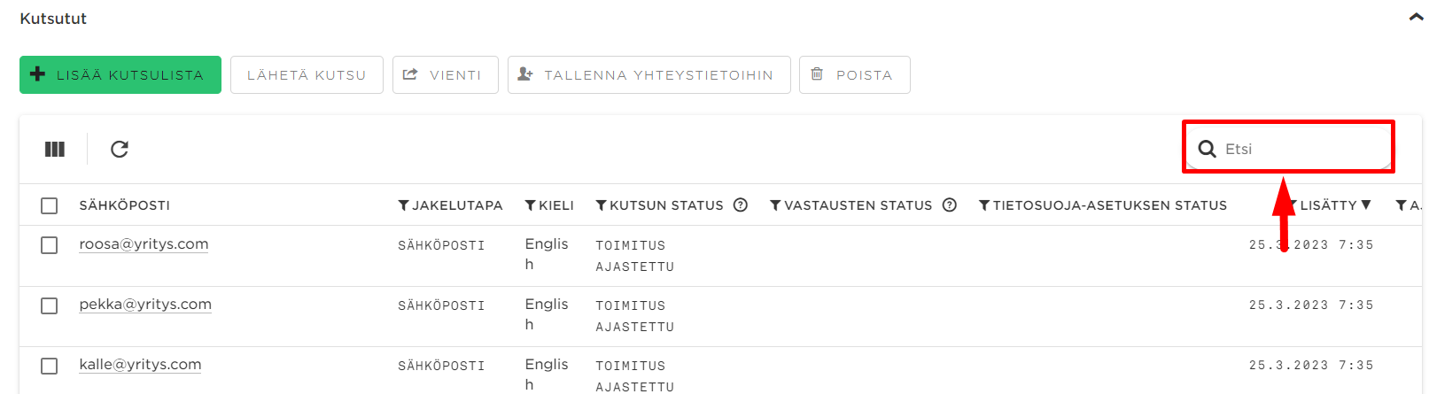
Task: Open the Tietosuoja-asetuksen status filter
Action: coord(984,205)
